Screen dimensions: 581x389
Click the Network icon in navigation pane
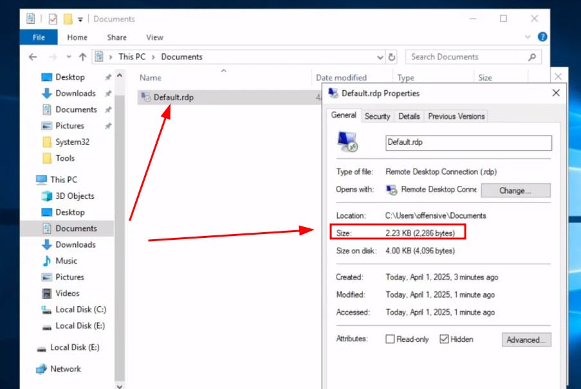pyautogui.click(x=42, y=369)
